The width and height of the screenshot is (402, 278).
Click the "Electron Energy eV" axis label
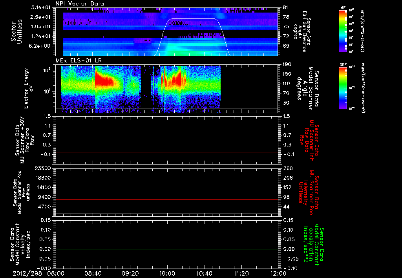click(x=28, y=88)
